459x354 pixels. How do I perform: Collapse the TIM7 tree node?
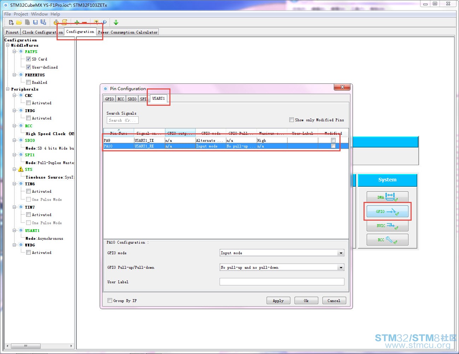pos(14,207)
